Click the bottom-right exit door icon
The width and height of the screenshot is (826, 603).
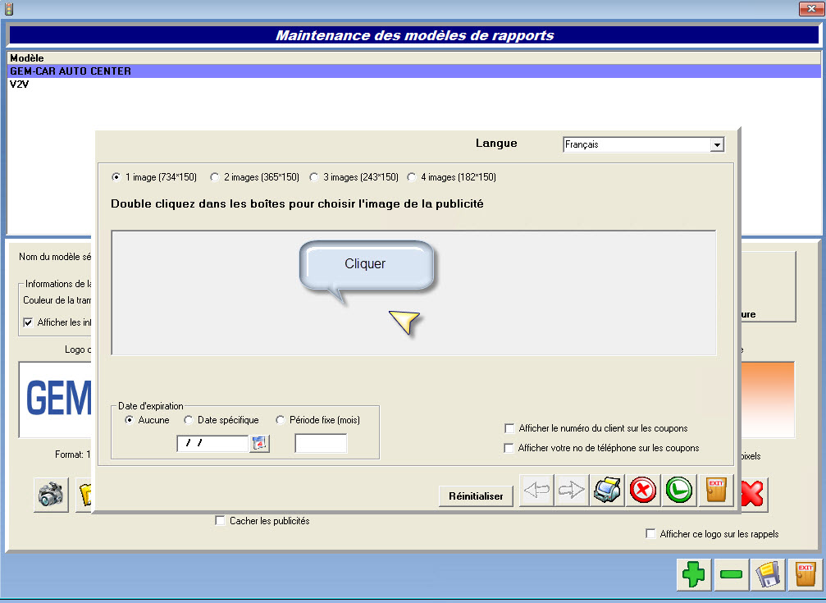(x=805, y=574)
